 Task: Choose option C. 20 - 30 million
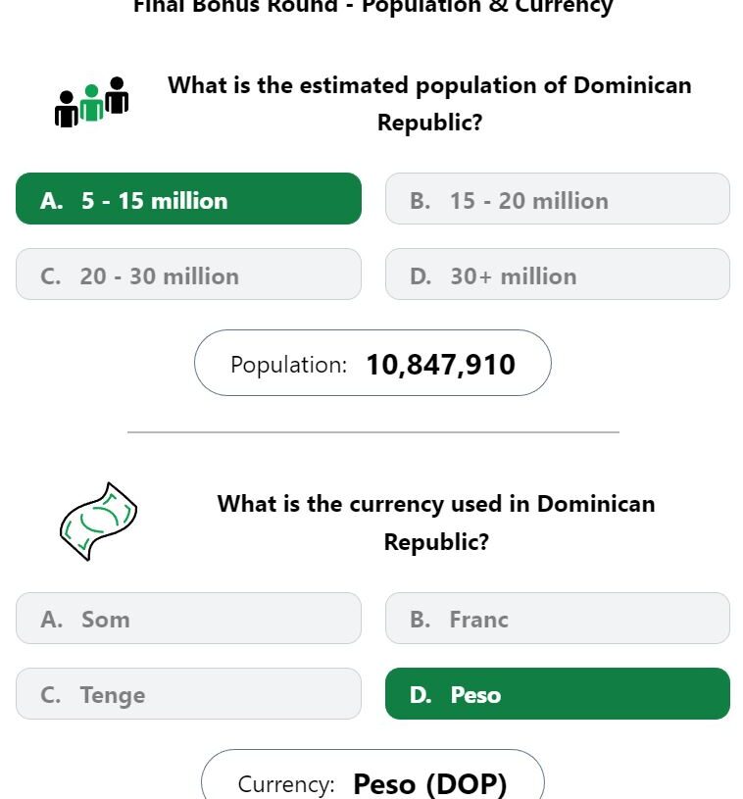(188, 275)
